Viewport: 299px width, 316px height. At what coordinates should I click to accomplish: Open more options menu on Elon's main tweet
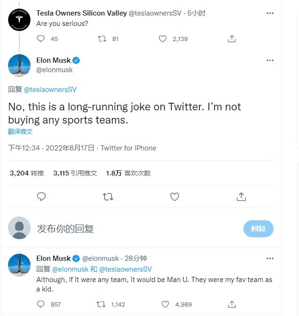click(x=270, y=60)
